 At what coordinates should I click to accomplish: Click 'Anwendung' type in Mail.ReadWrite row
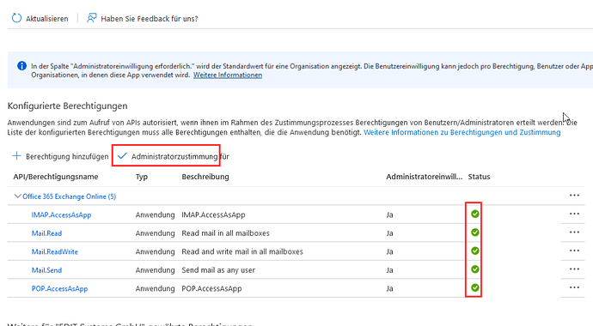[155, 252]
